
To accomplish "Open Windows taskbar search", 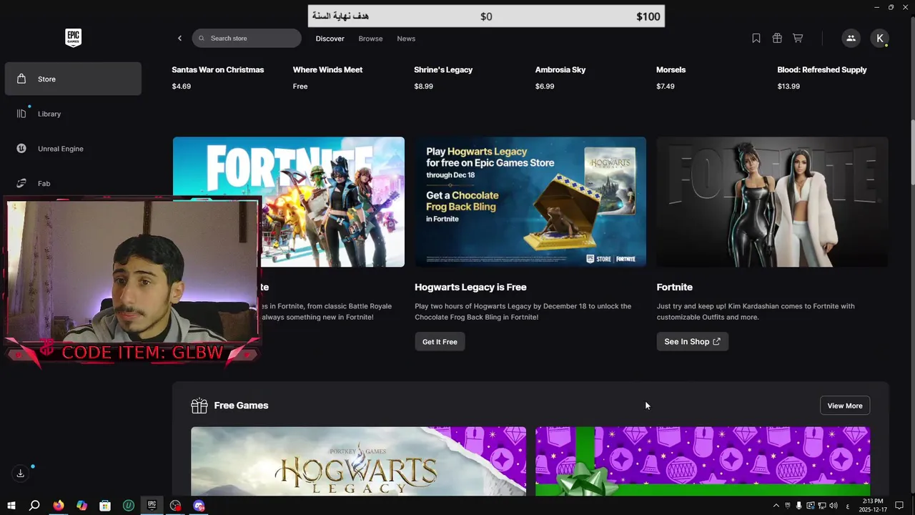I will pos(34,506).
